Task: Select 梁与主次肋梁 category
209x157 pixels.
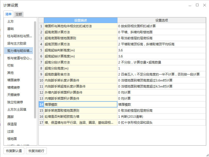Action: pos(19,44)
